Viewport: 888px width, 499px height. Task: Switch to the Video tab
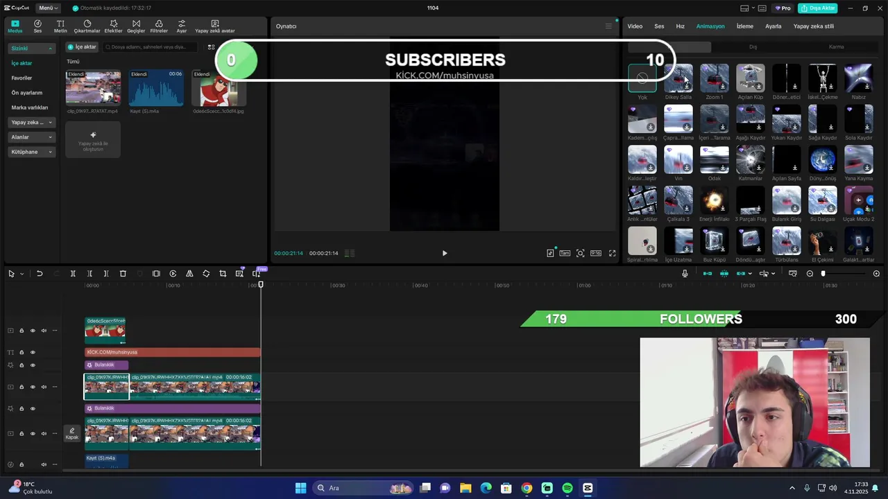click(x=635, y=26)
